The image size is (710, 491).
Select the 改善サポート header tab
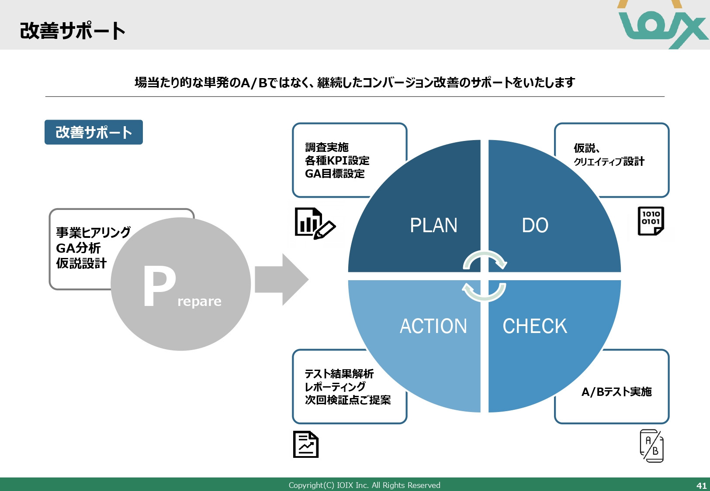(93, 132)
